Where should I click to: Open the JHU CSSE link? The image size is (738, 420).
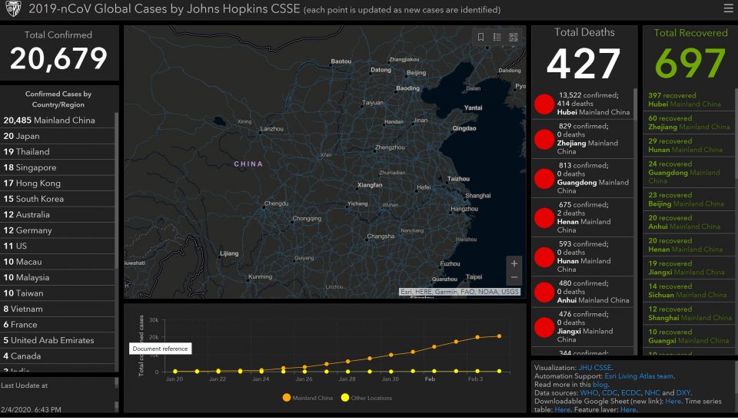595,368
